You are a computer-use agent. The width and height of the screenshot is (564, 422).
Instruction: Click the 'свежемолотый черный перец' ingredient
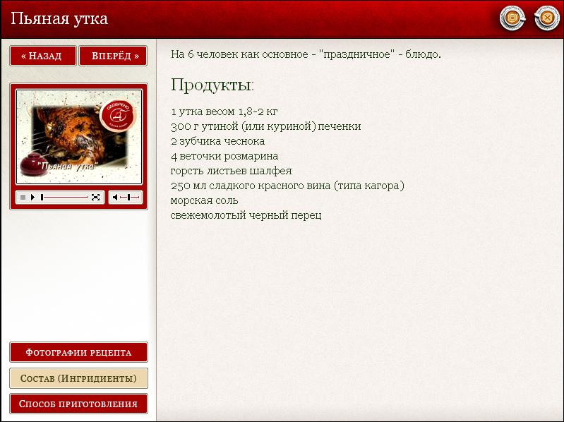coord(246,215)
